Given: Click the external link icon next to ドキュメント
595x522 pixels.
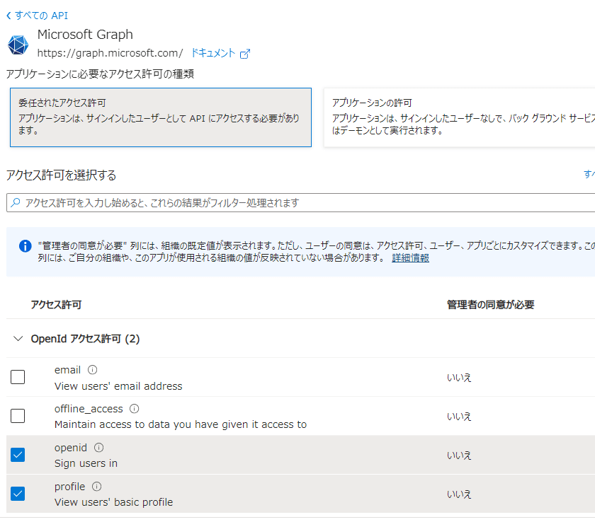Looking at the screenshot, I should pyautogui.click(x=245, y=54).
